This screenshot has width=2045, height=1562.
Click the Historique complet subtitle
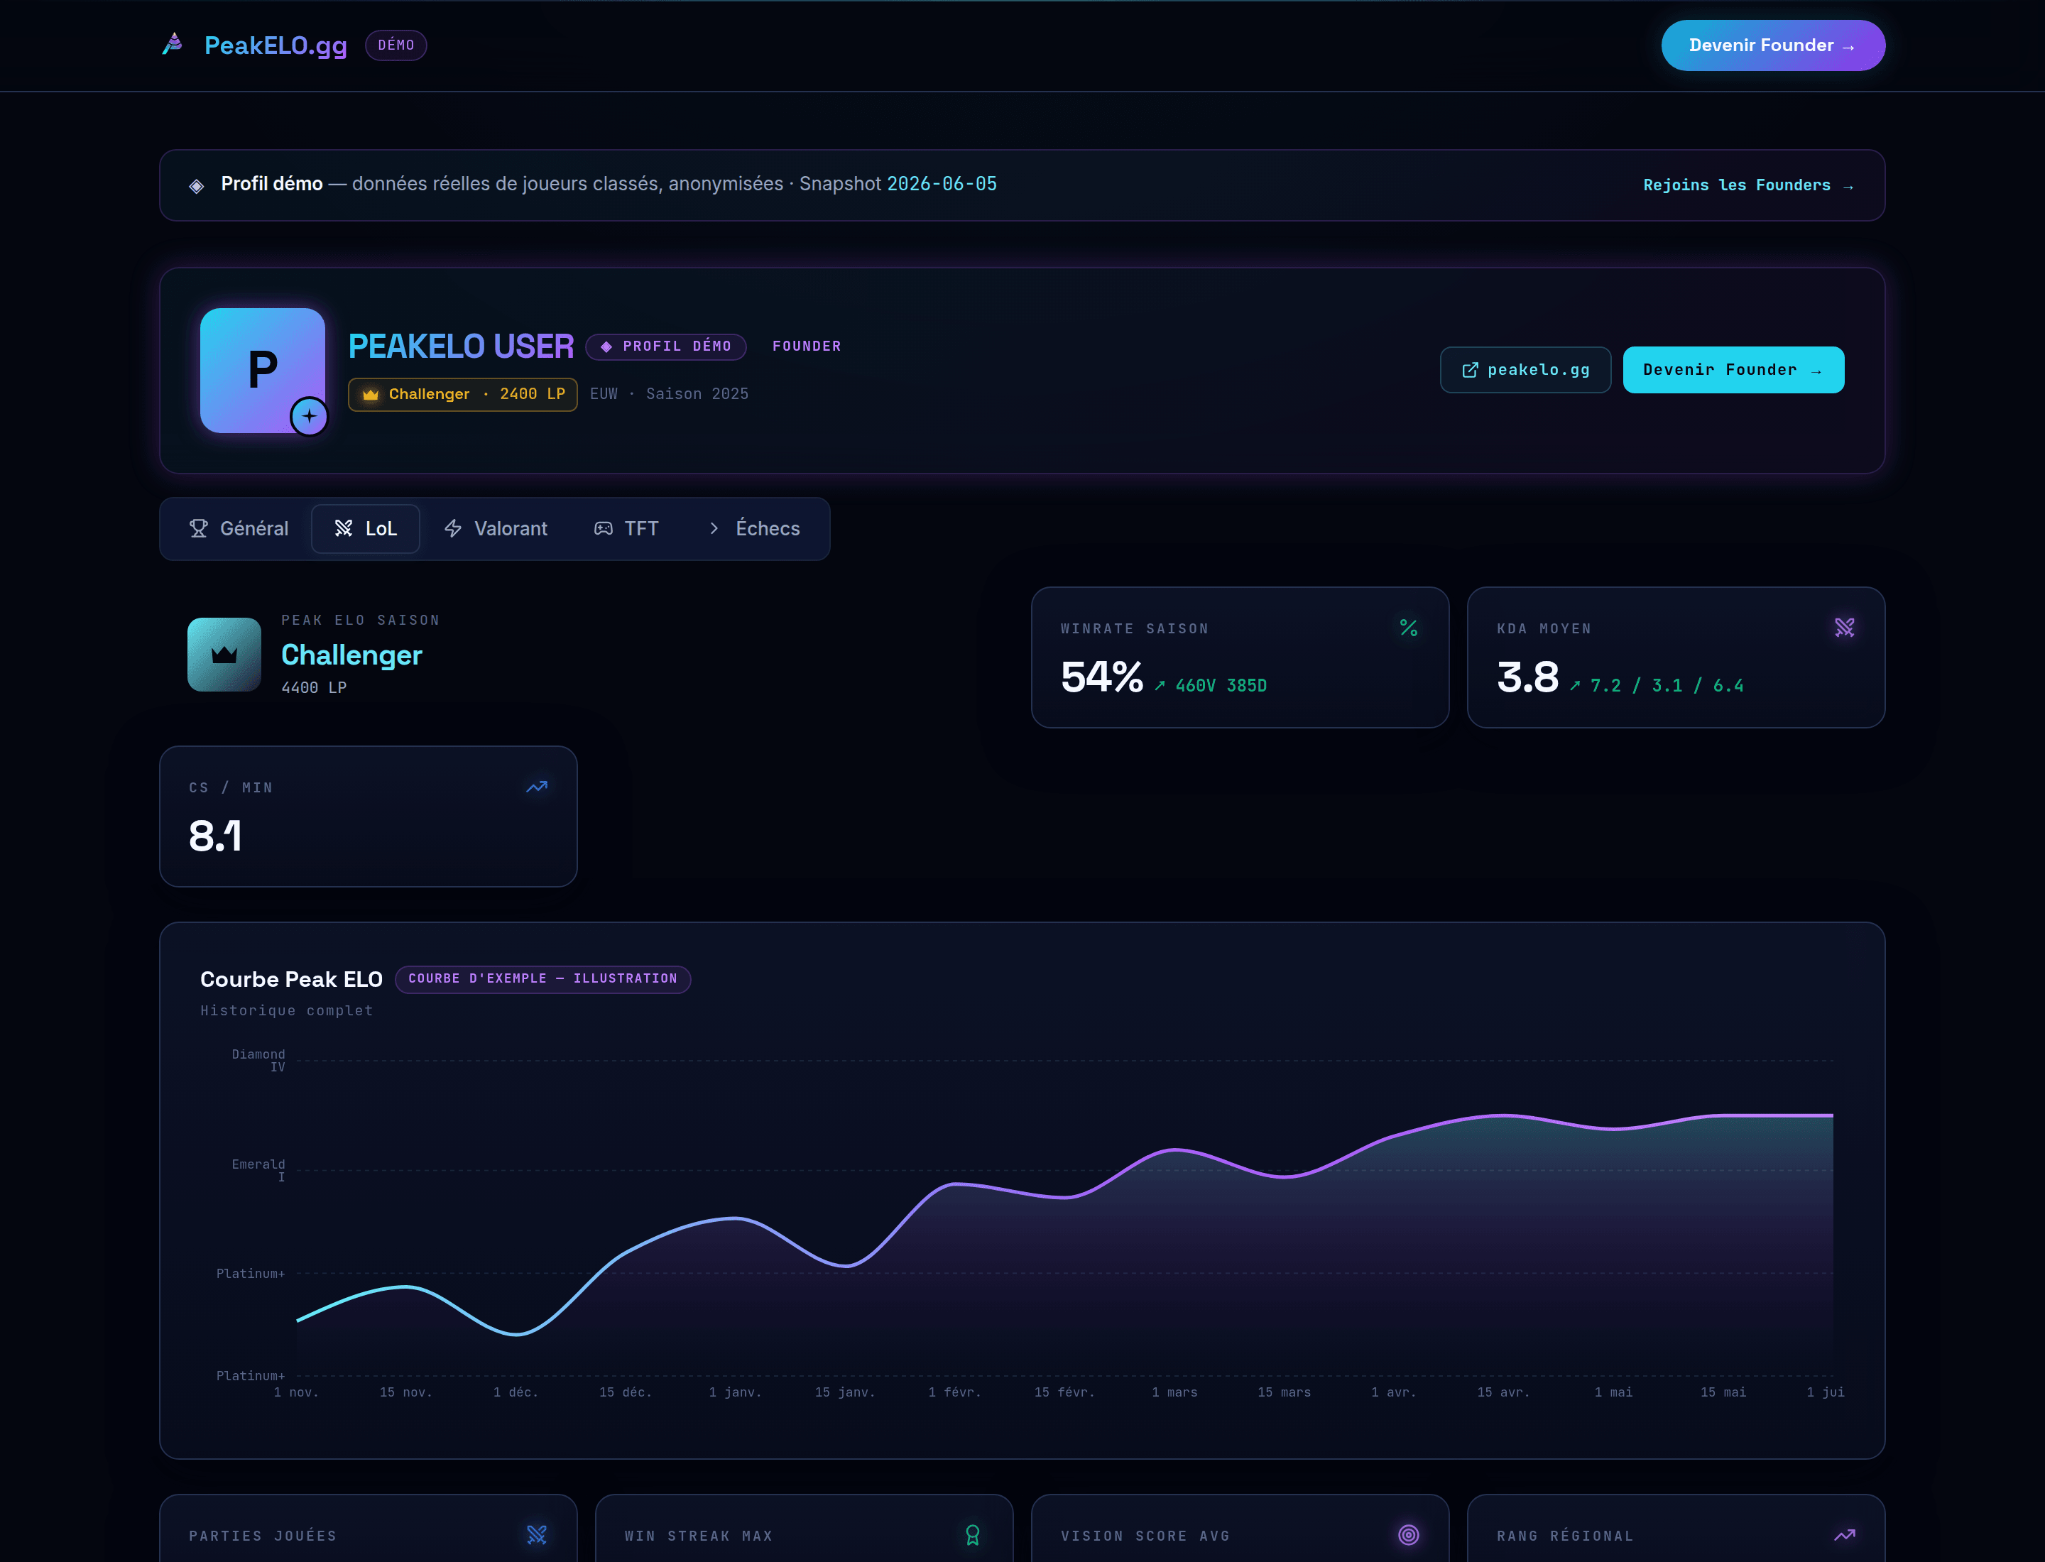pyautogui.click(x=286, y=1012)
